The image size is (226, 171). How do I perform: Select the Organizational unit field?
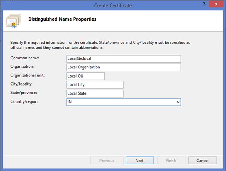[x=86, y=76]
